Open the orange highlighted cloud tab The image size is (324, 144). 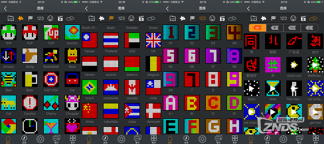pyautogui.click(x=313, y=18)
